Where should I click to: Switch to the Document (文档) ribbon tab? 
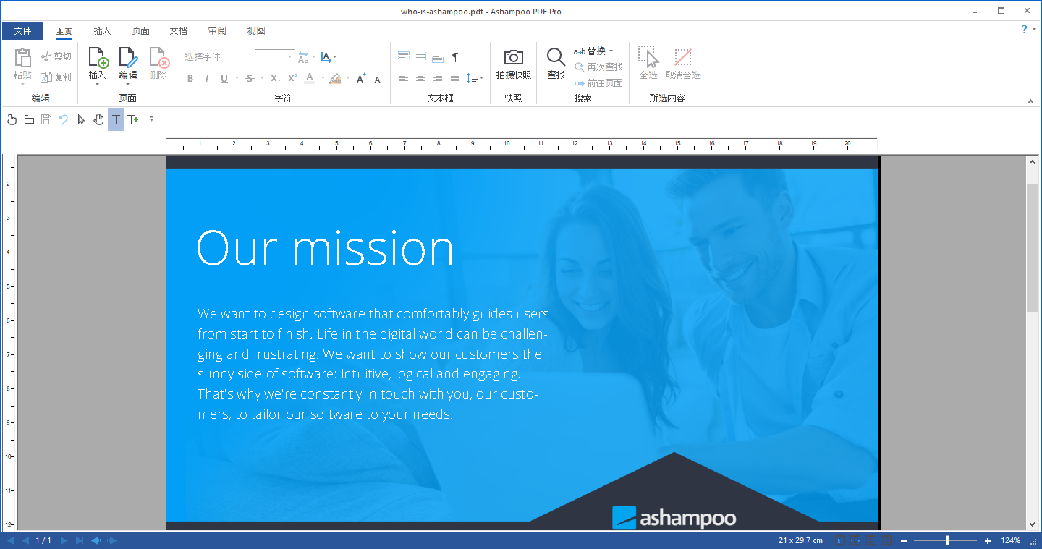179,30
